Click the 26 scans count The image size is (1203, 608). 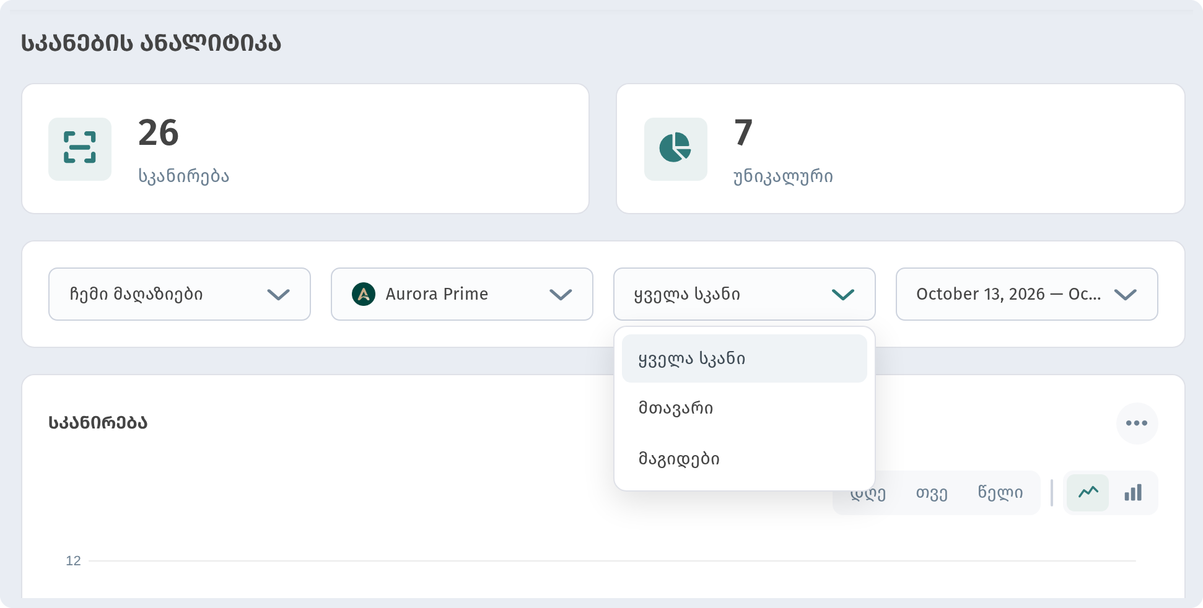159,132
